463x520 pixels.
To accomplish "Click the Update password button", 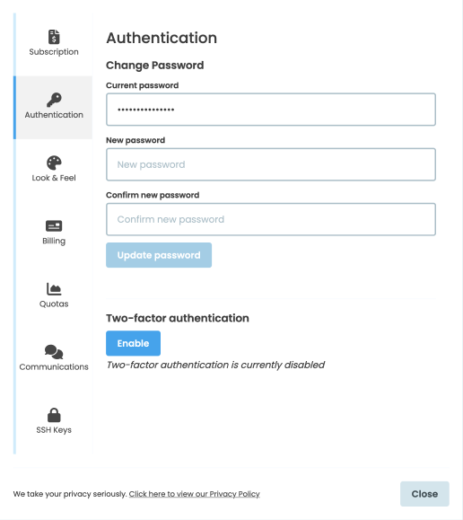I will [x=159, y=255].
